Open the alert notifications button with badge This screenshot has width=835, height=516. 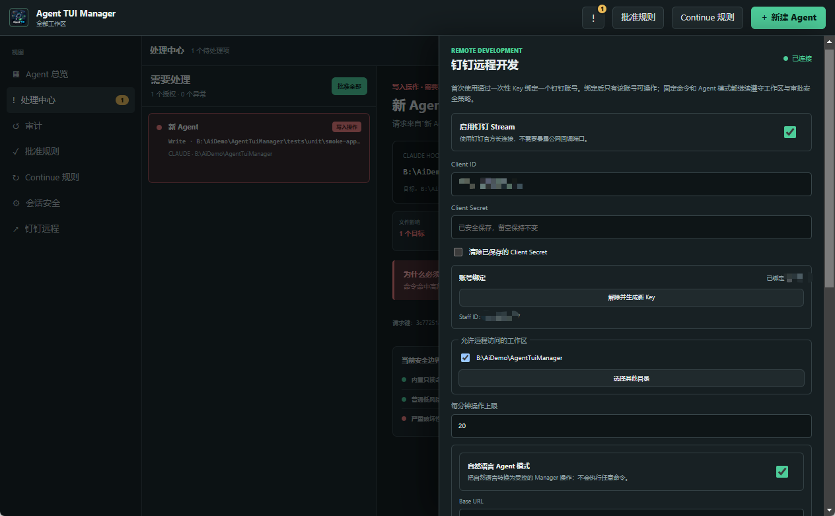tap(593, 18)
